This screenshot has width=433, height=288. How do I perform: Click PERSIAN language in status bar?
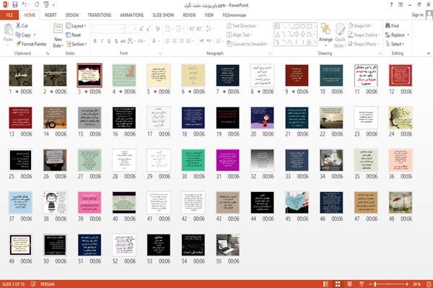click(x=48, y=284)
